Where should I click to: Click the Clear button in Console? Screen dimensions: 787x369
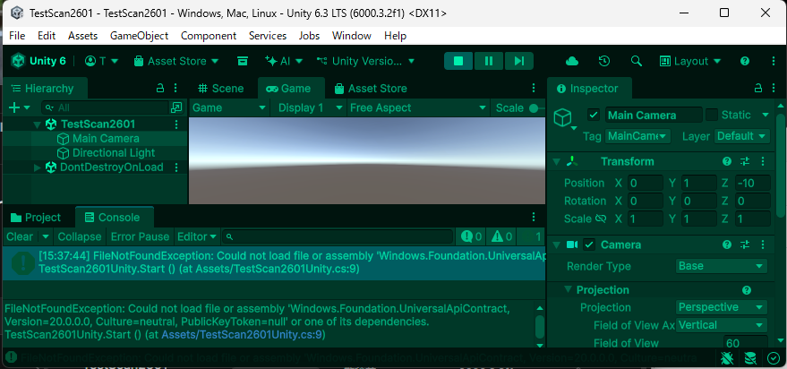pyautogui.click(x=19, y=236)
